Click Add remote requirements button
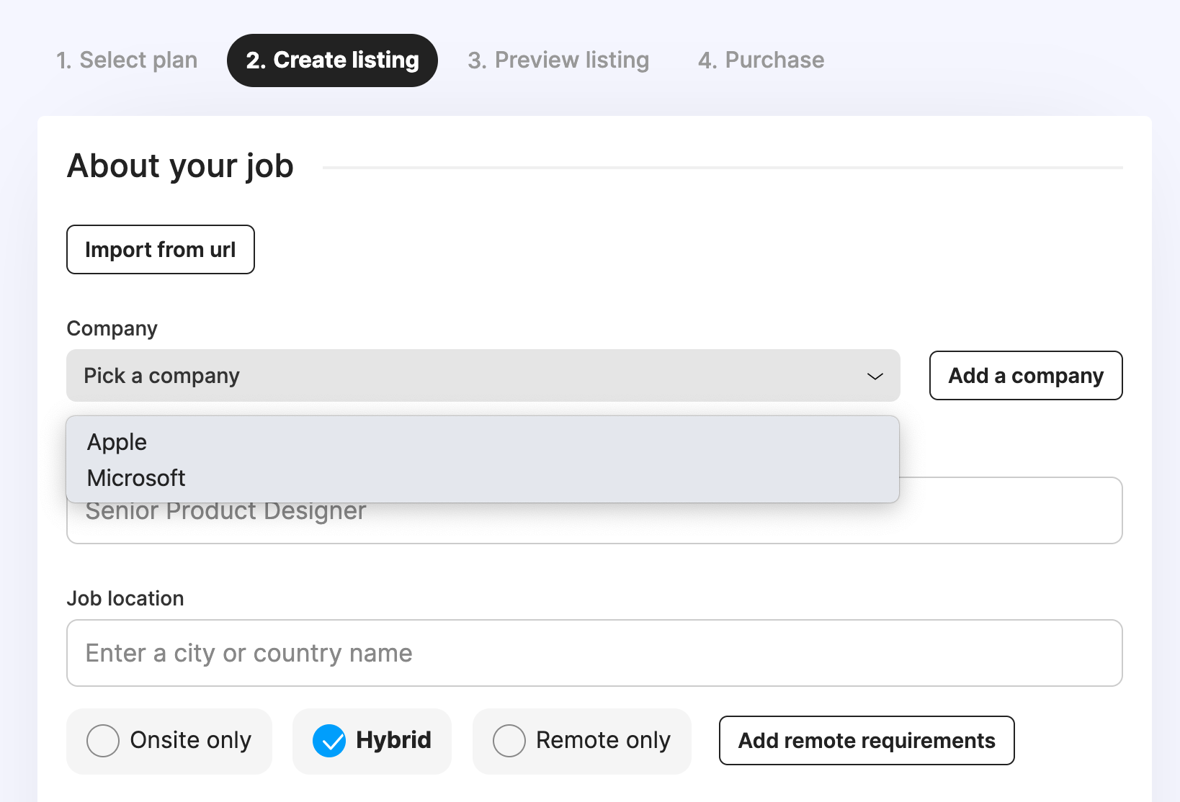This screenshot has height=802, width=1180. [867, 741]
